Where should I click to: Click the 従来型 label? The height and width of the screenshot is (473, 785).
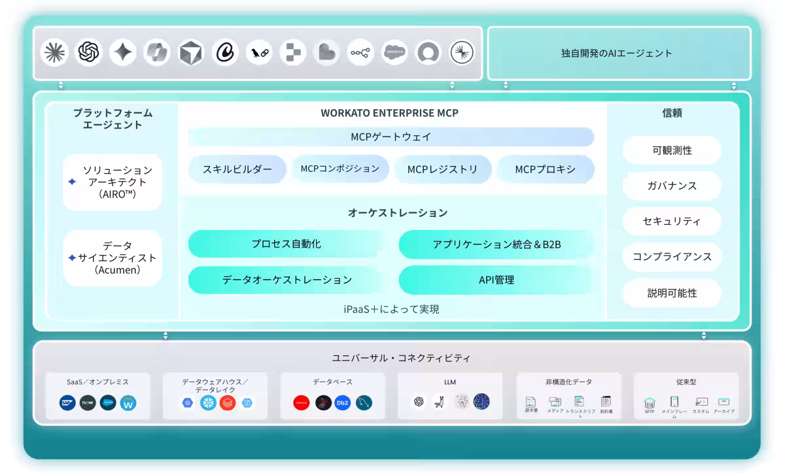(x=686, y=382)
